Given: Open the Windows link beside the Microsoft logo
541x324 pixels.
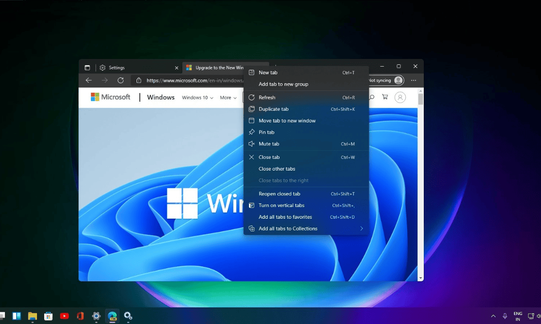Looking at the screenshot, I should tap(160, 97).
